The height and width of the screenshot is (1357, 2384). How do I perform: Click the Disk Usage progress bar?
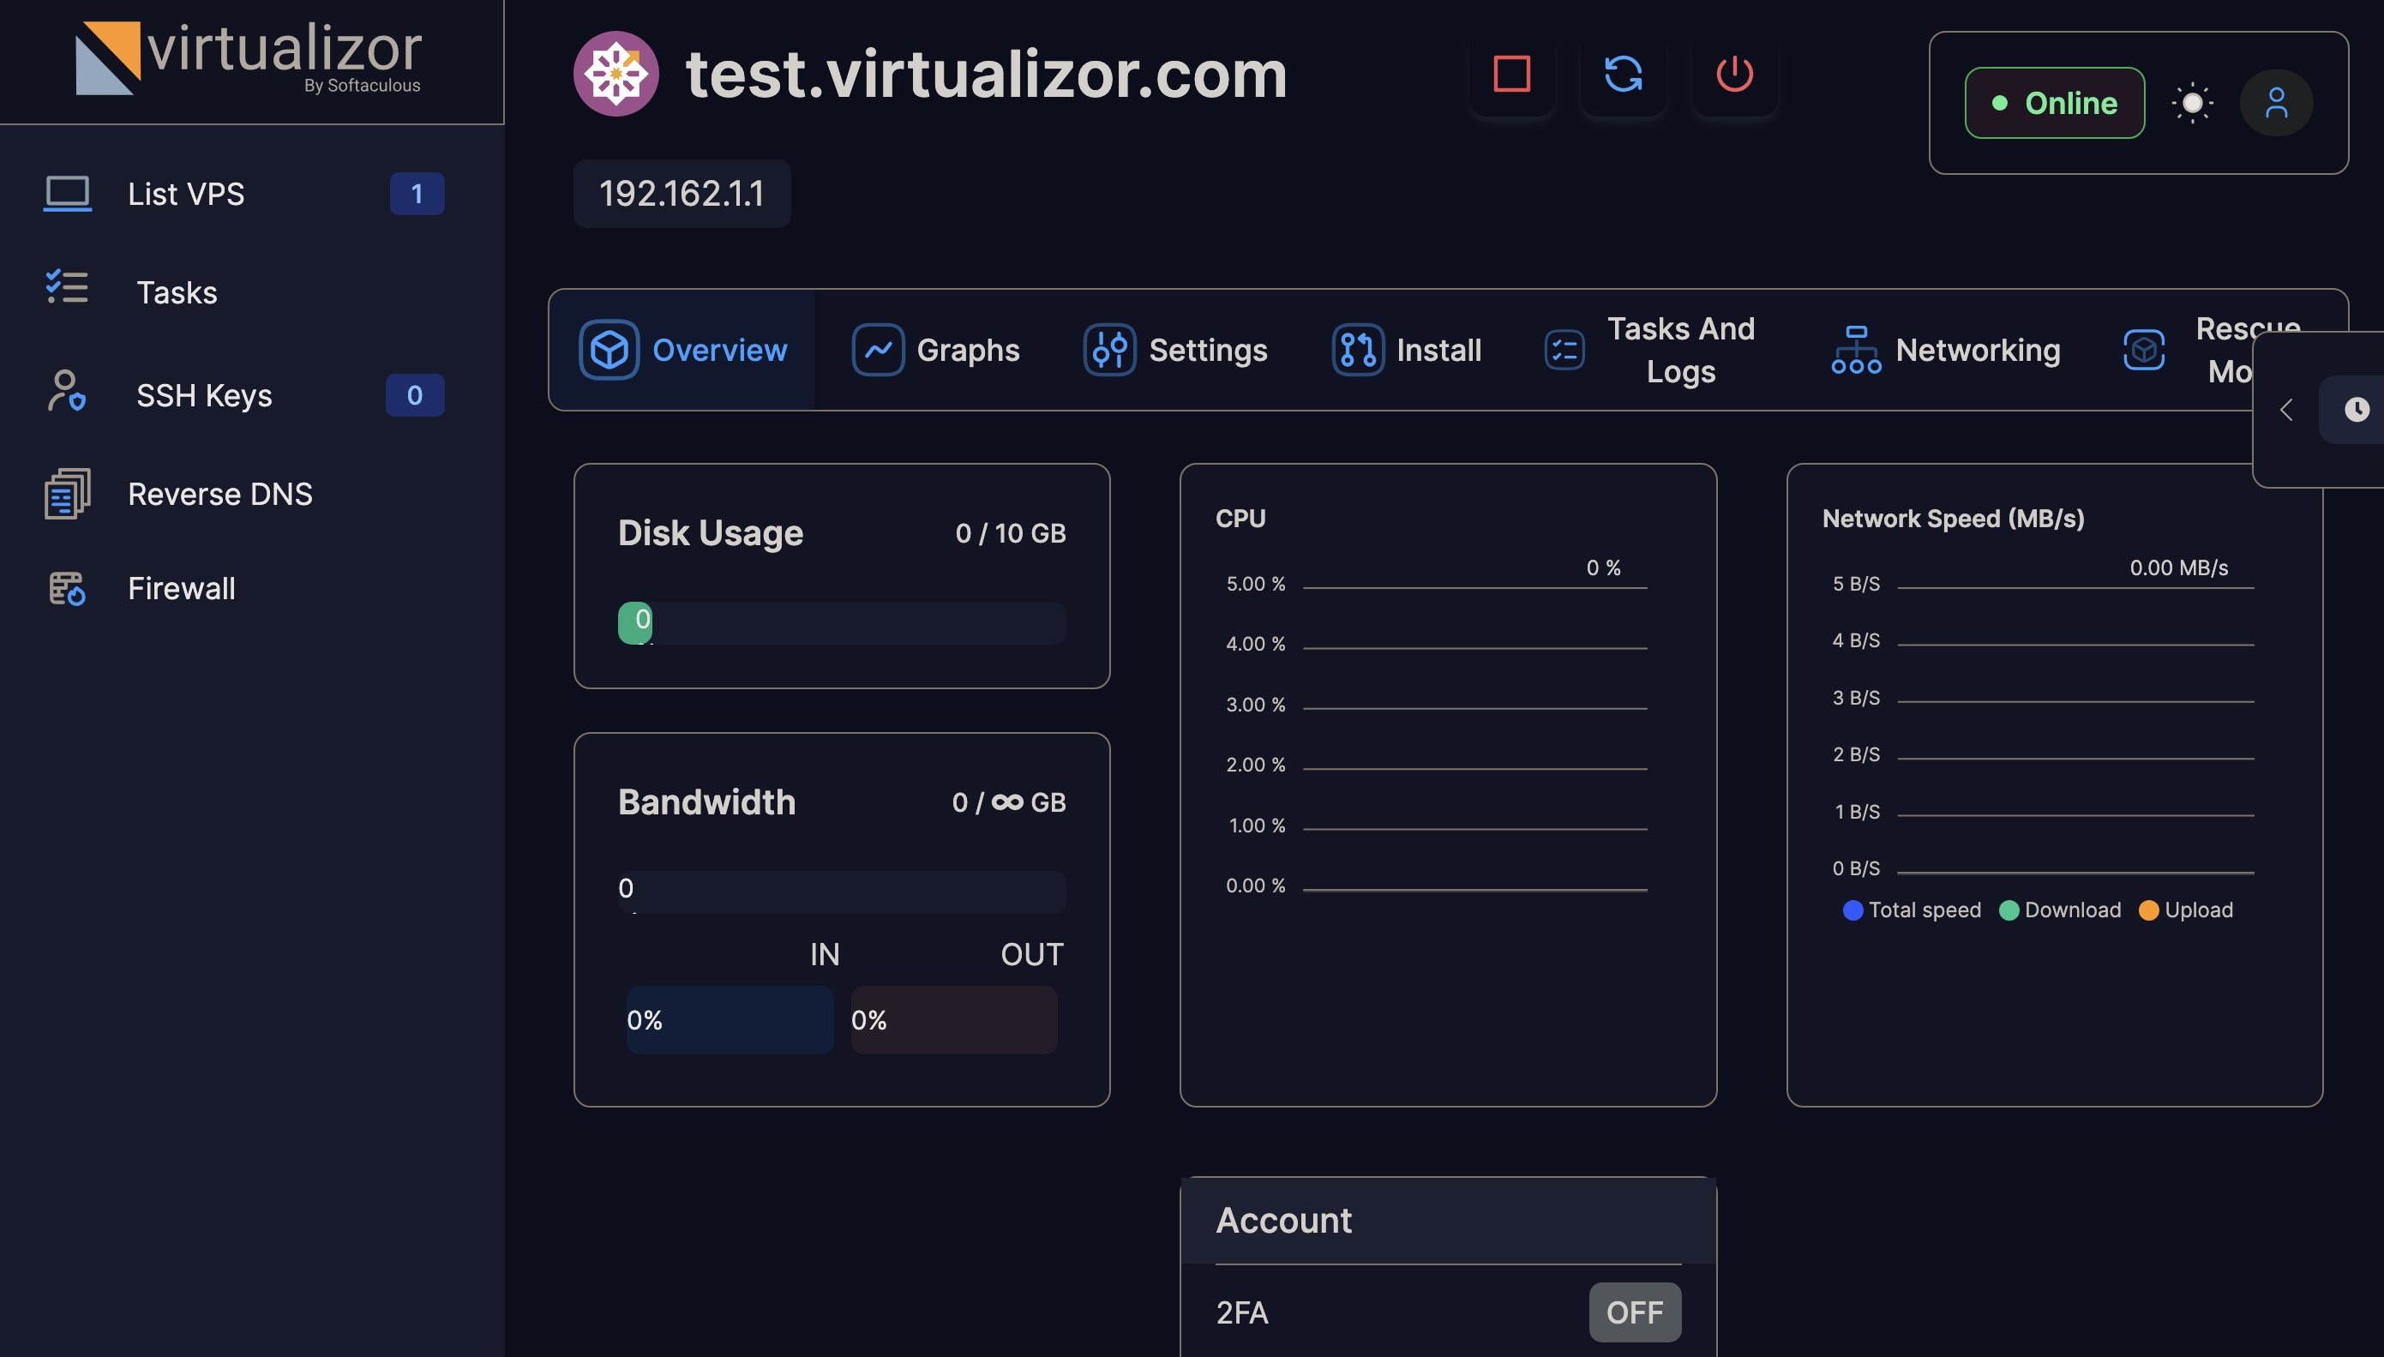pos(842,622)
